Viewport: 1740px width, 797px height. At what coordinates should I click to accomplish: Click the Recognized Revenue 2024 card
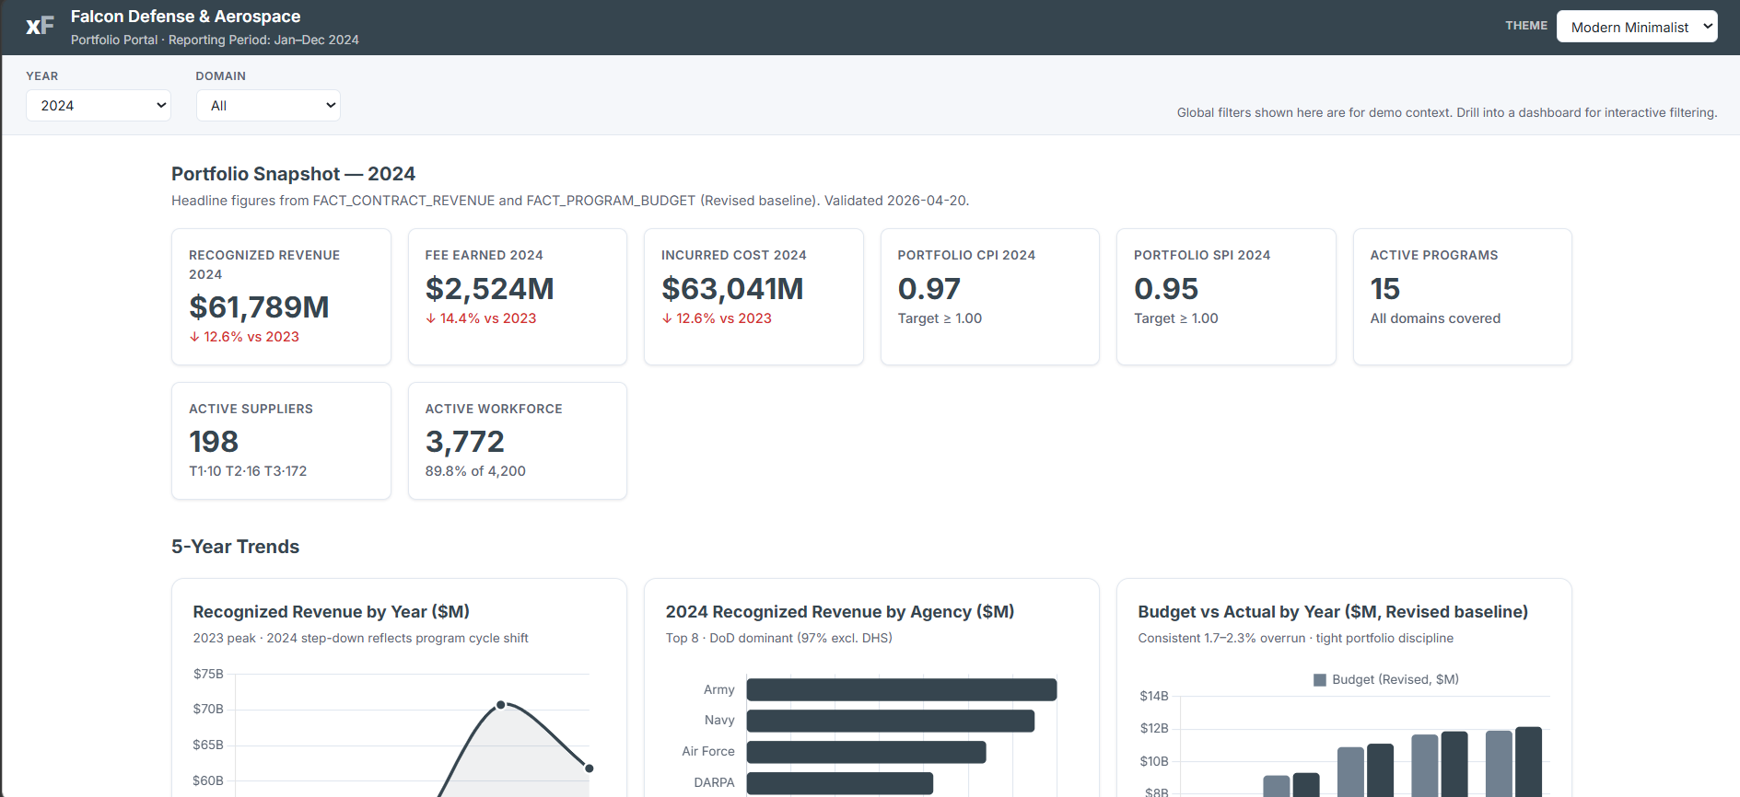281,296
